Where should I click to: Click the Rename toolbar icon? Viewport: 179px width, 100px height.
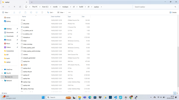click(x=31, y=12)
